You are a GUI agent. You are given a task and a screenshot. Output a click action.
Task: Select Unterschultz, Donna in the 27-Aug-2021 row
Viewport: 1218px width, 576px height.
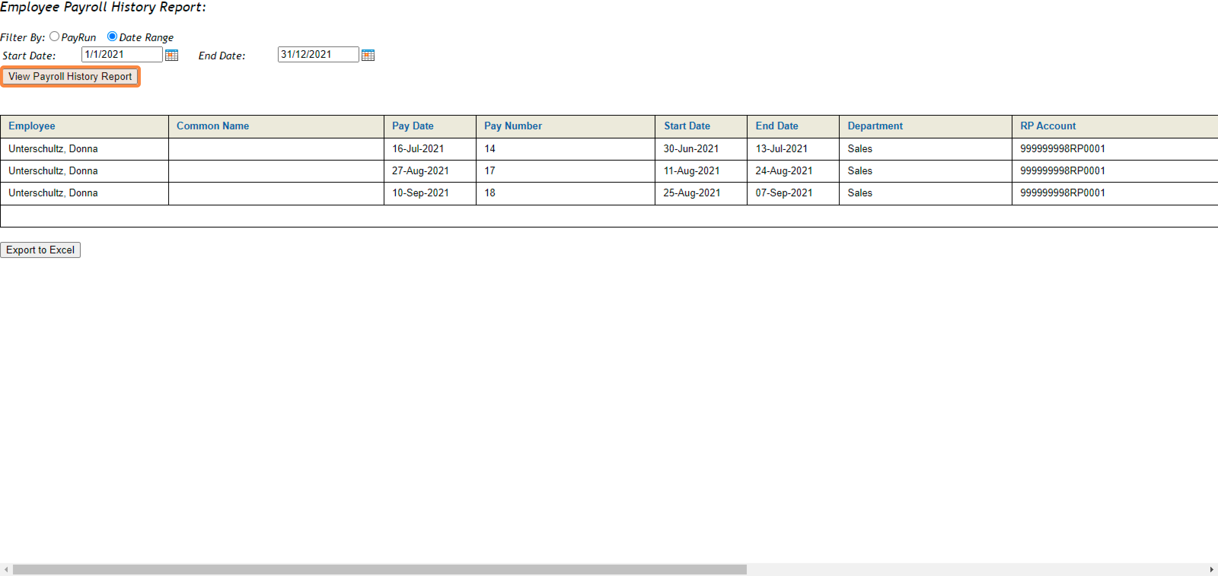pyautogui.click(x=53, y=171)
